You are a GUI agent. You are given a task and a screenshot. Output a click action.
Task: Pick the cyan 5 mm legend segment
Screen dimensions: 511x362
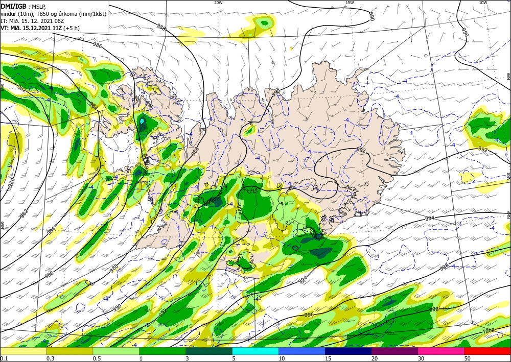(255, 351)
